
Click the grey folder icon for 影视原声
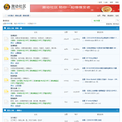click(x=6, y=102)
